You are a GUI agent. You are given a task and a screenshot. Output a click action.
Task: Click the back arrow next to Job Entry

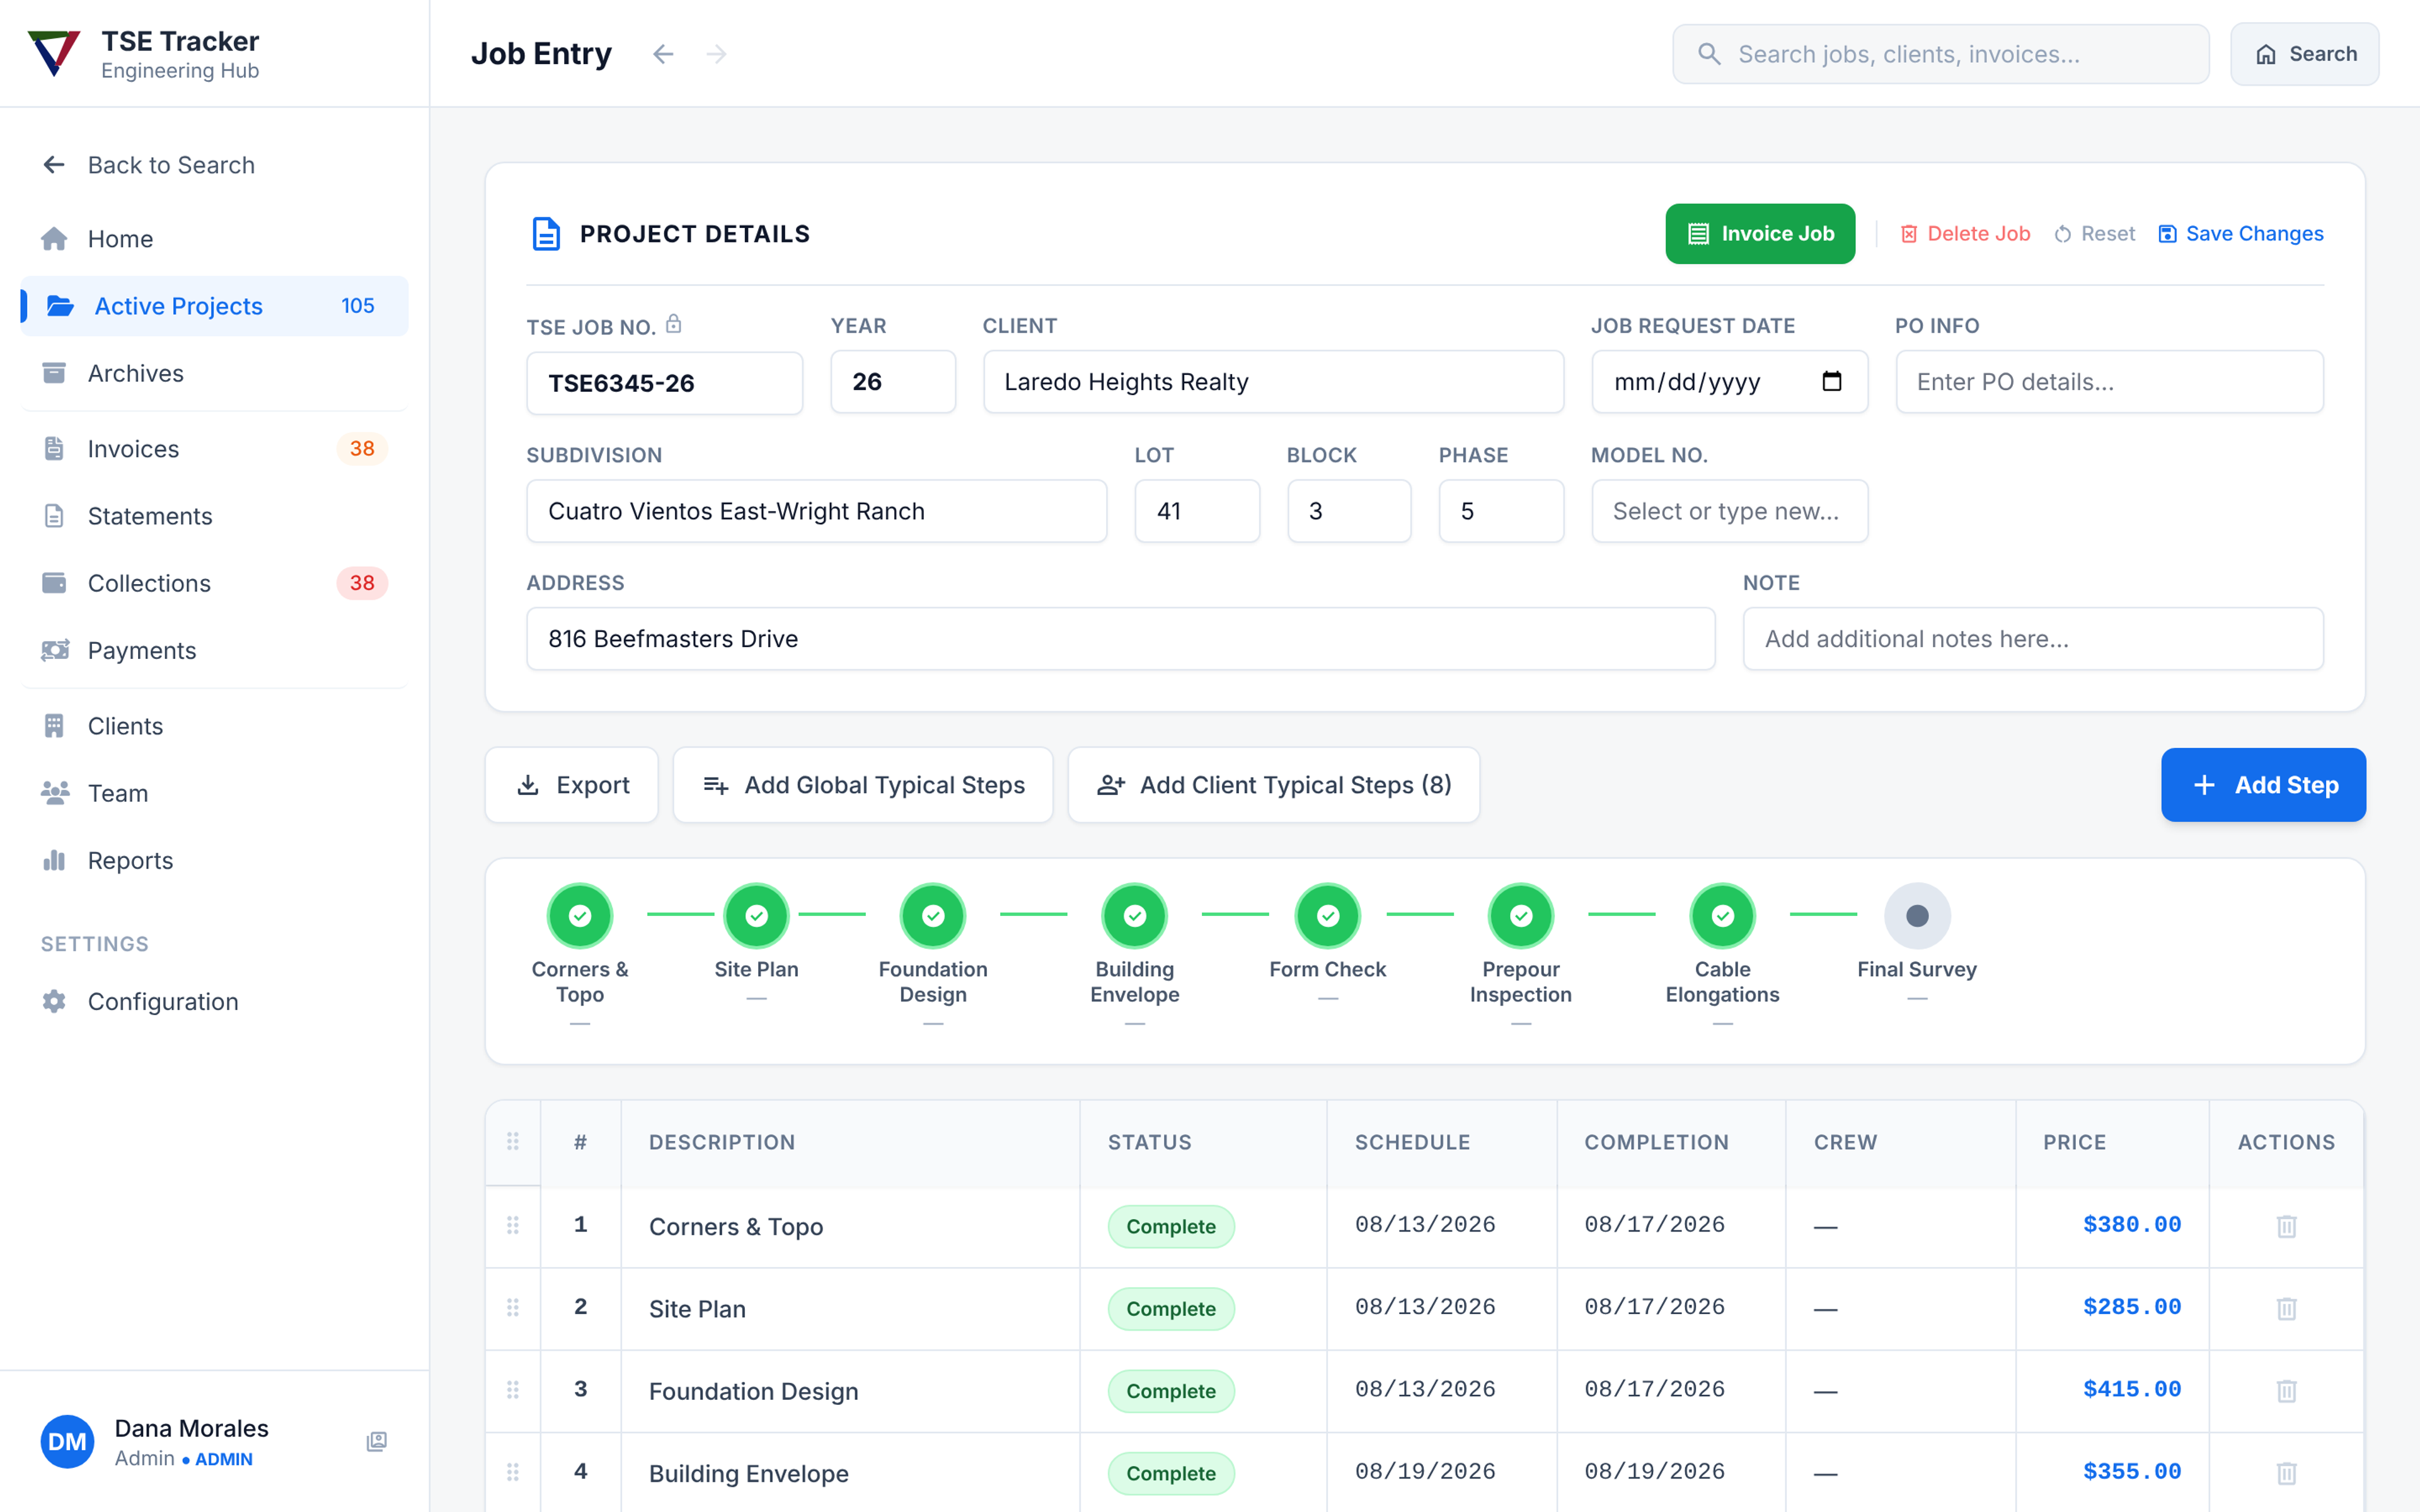pyautogui.click(x=663, y=54)
